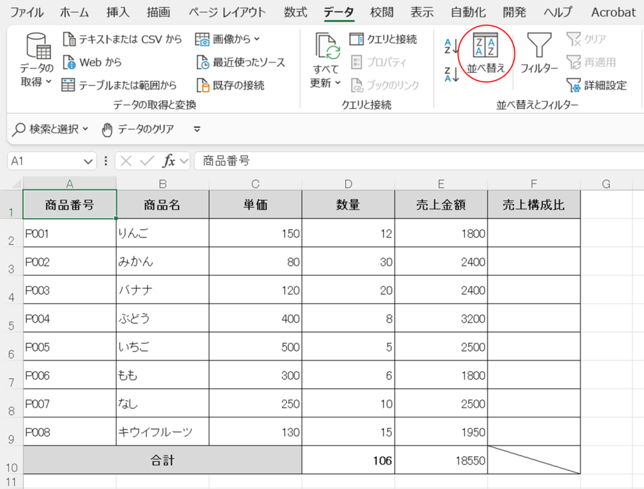Import data from Text or CSV
The width and height of the screenshot is (644, 489).
[x=122, y=39]
